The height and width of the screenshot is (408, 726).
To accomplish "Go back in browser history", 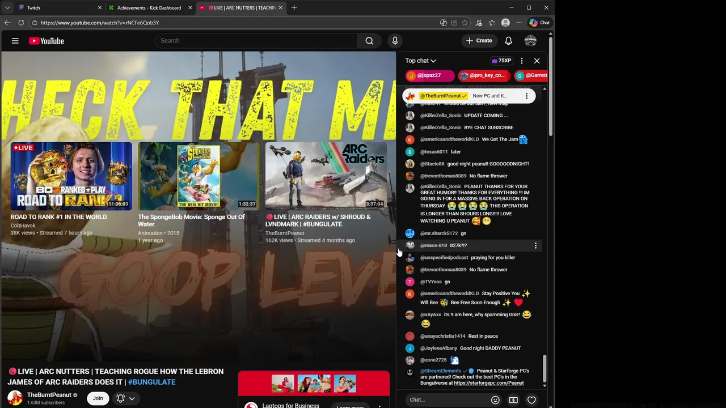I will (7, 23).
